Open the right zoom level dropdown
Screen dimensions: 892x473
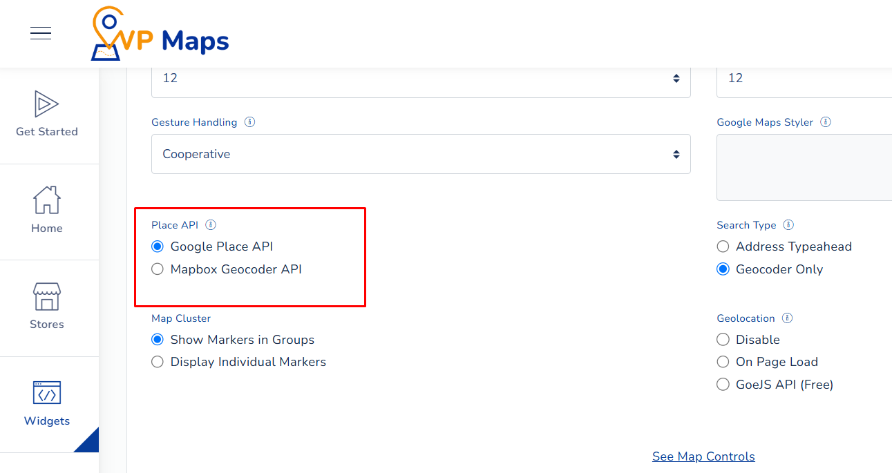tap(801, 78)
